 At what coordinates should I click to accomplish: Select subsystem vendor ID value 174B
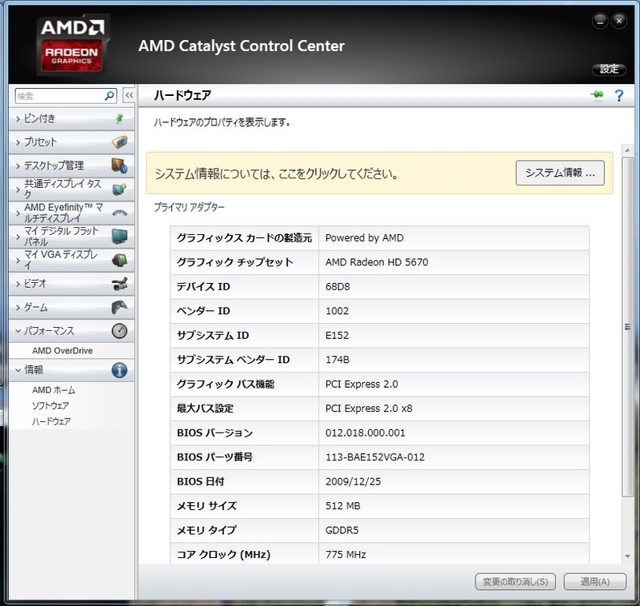(x=338, y=360)
